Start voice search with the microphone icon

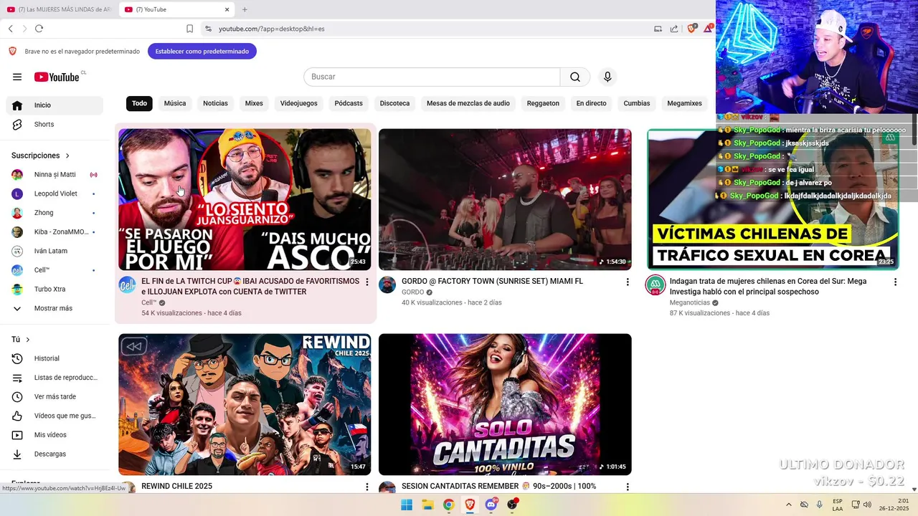[607, 77]
